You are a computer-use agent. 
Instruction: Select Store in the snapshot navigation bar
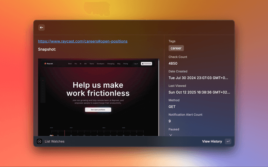click(x=70, y=64)
